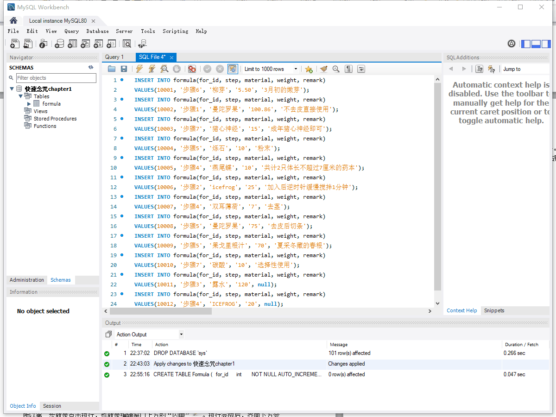The image size is (556, 417).
Task: Open the Edit menu
Action: point(32,31)
